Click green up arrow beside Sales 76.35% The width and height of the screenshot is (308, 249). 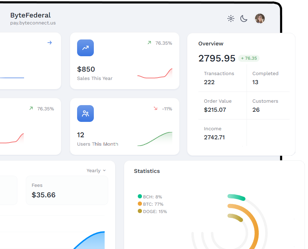[x=149, y=43]
